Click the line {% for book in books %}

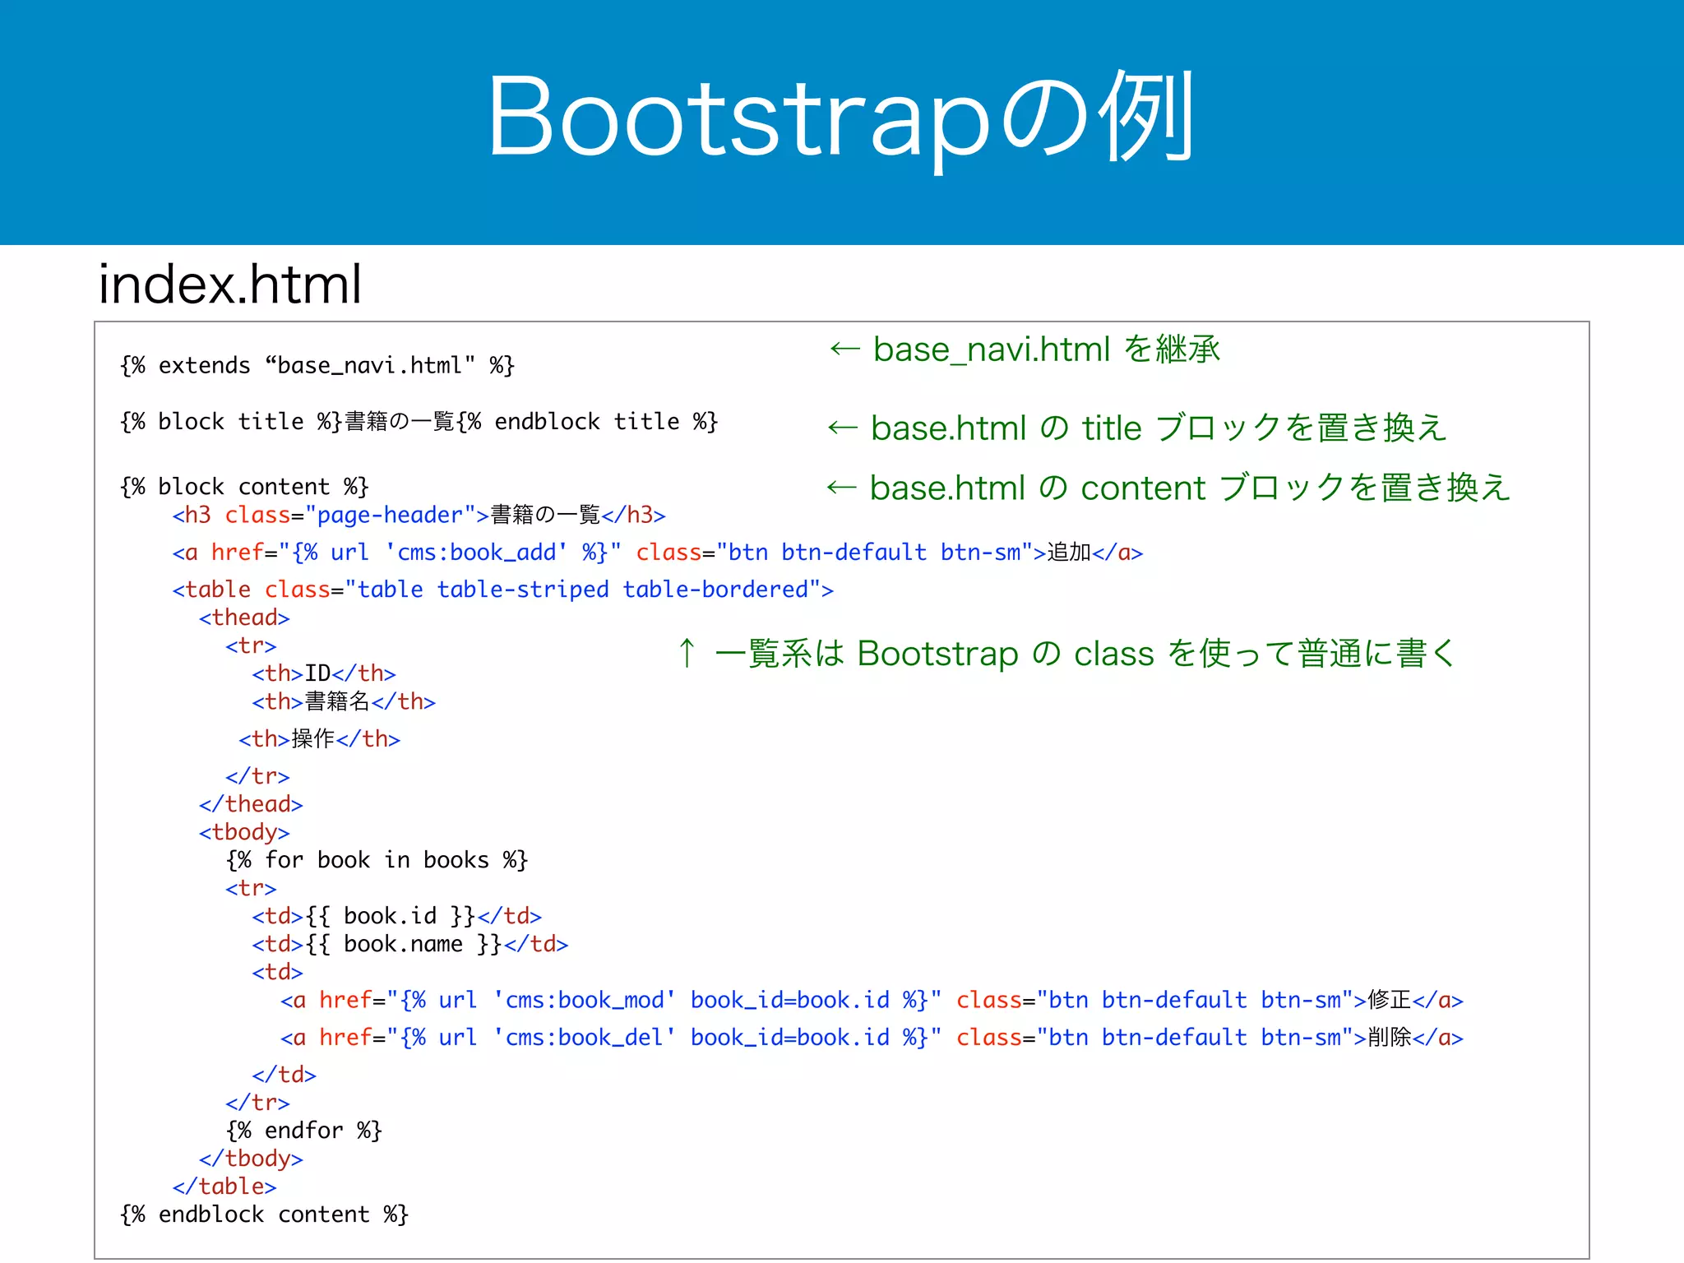(x=377, y=860)
